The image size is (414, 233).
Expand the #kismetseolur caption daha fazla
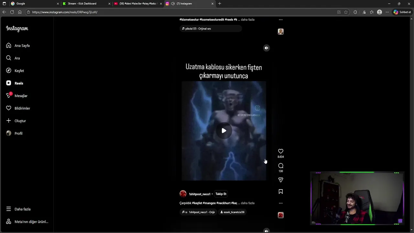pos(248,19)
